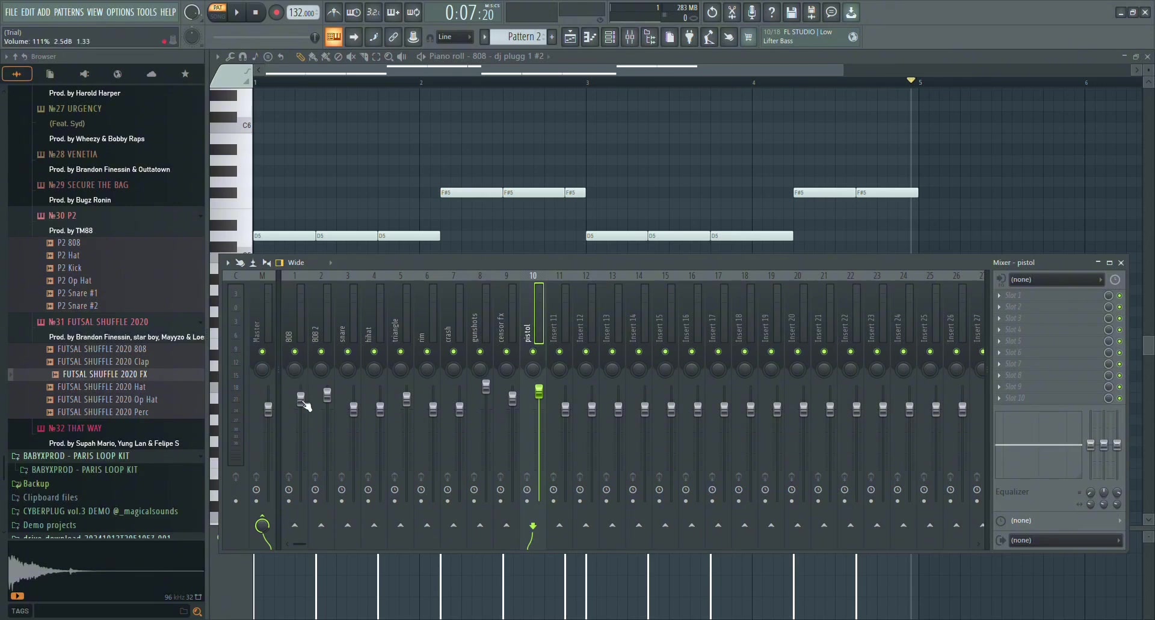
Task: Click first F#5 note in piano roll
Action: 471,193
